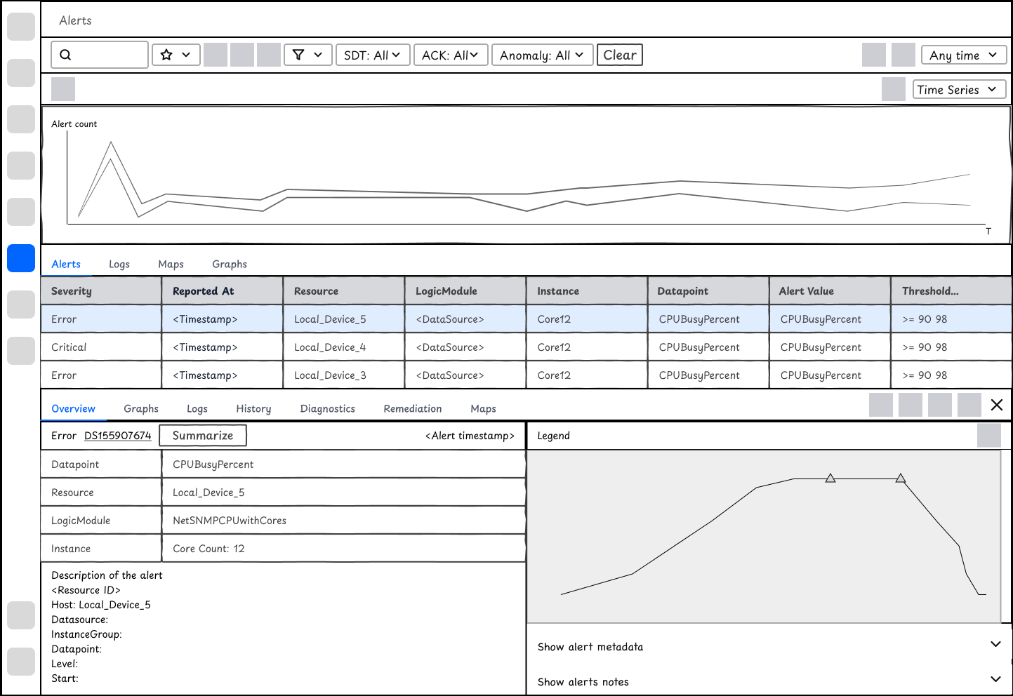The image size is (1013, 696).
Task: Click the Alert Value column header
Action: point(830,290)
